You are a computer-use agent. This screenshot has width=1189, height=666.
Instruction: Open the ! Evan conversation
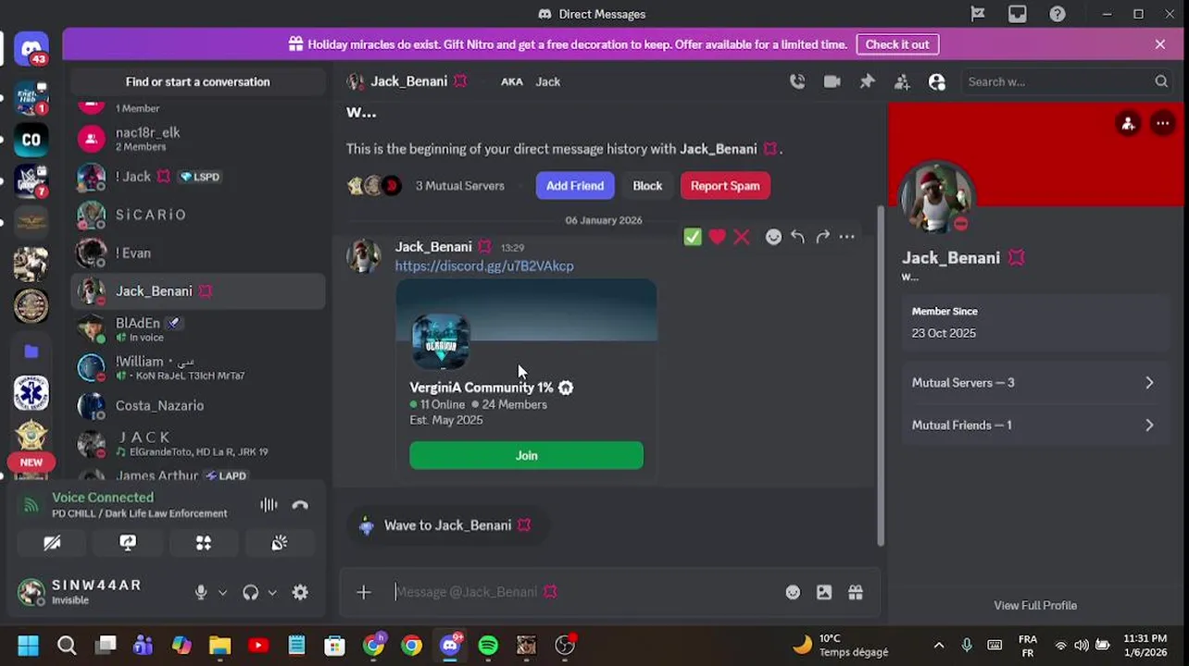click(197, 253)
